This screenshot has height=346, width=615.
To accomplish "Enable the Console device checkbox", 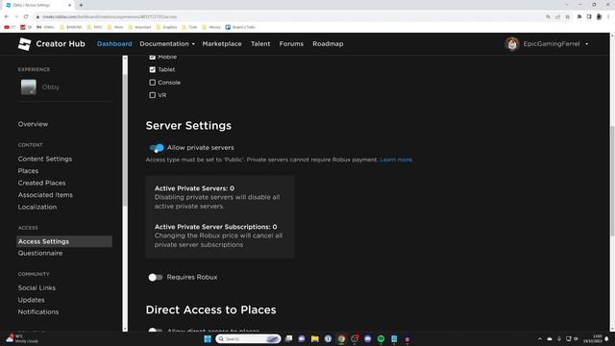I will [152, 83].
